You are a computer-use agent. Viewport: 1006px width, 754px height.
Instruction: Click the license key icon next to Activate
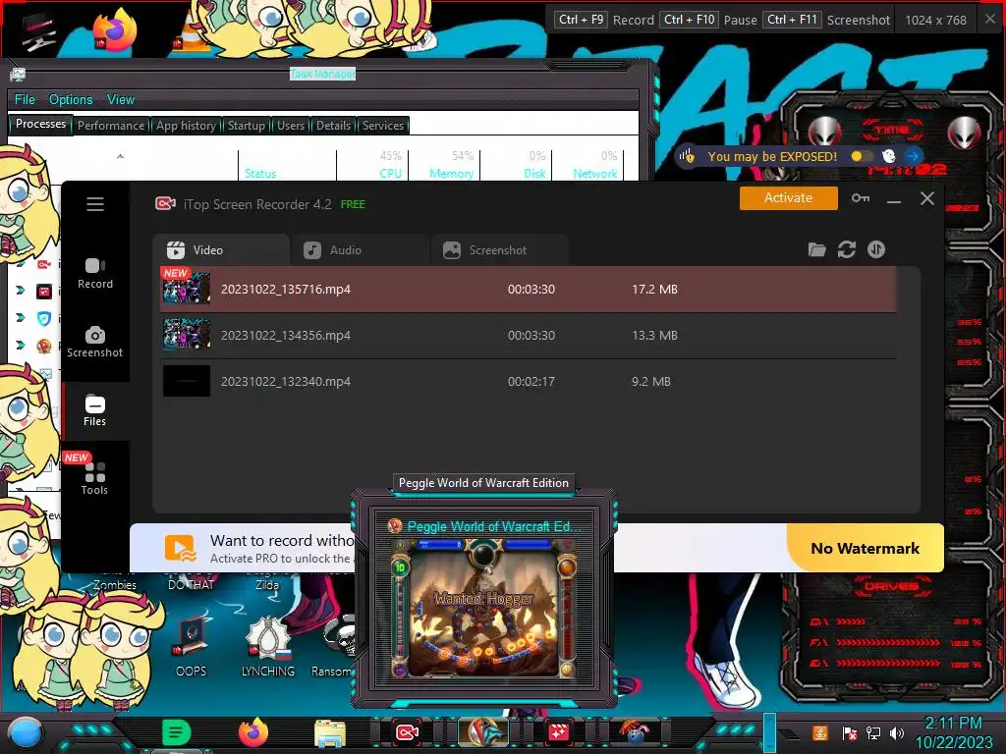(861, 198)
